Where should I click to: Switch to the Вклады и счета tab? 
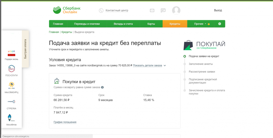point(123,24)
